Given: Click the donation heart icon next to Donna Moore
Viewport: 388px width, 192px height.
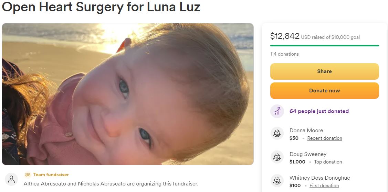Looking at the screenshot, I should coord(277,134).
